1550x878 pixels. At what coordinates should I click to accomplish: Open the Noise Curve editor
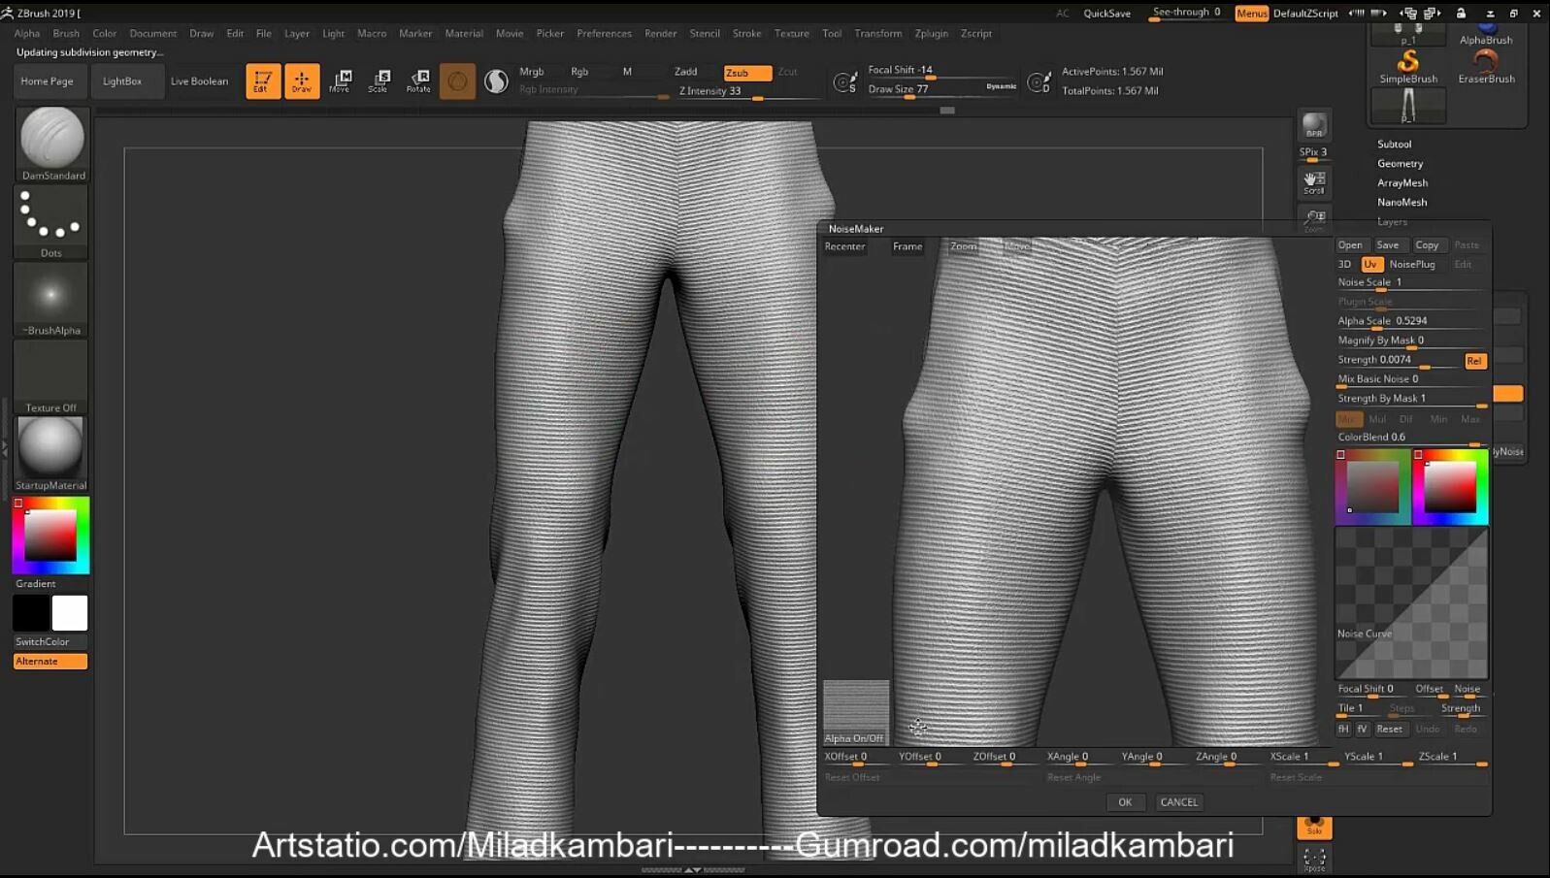(1411, 603)
